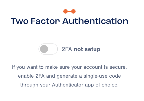Click the empty right side of the toggle track
The width and height of the screenshot is (144, 101).
(x=53, y=49)
